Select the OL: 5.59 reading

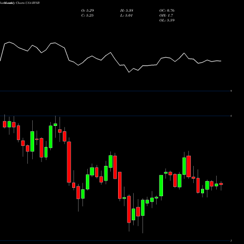167,20
